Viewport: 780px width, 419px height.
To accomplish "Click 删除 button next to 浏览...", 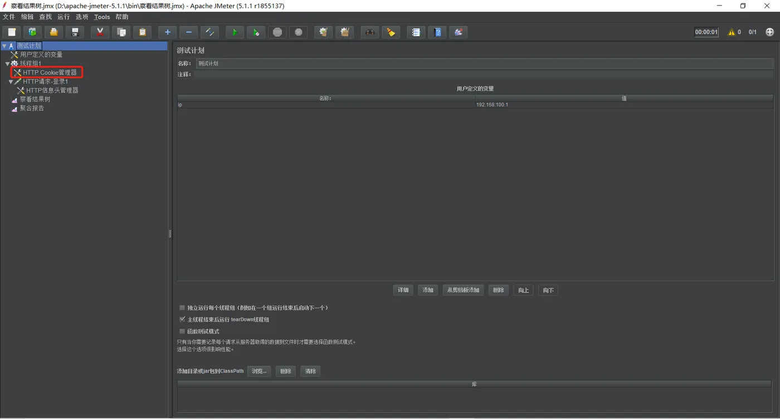I will pos(286,371).
